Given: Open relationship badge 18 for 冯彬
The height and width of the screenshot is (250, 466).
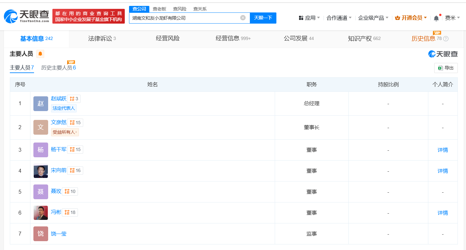Looking at the screenshot, I should [70, 212].
